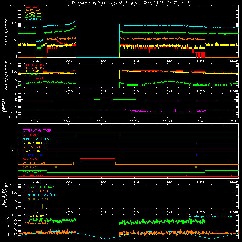
Task: Select the ATTENUATOR_STATE flag label
Action: pyautogui.click(x=37, y=131)
